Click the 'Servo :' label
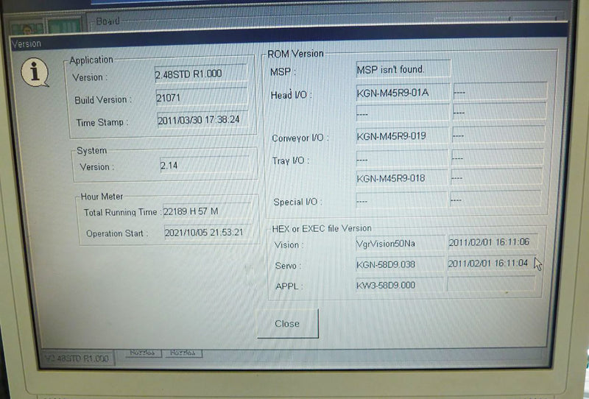Image resolution: width=589 pixels, height=399 pixels. pos(288,266)
